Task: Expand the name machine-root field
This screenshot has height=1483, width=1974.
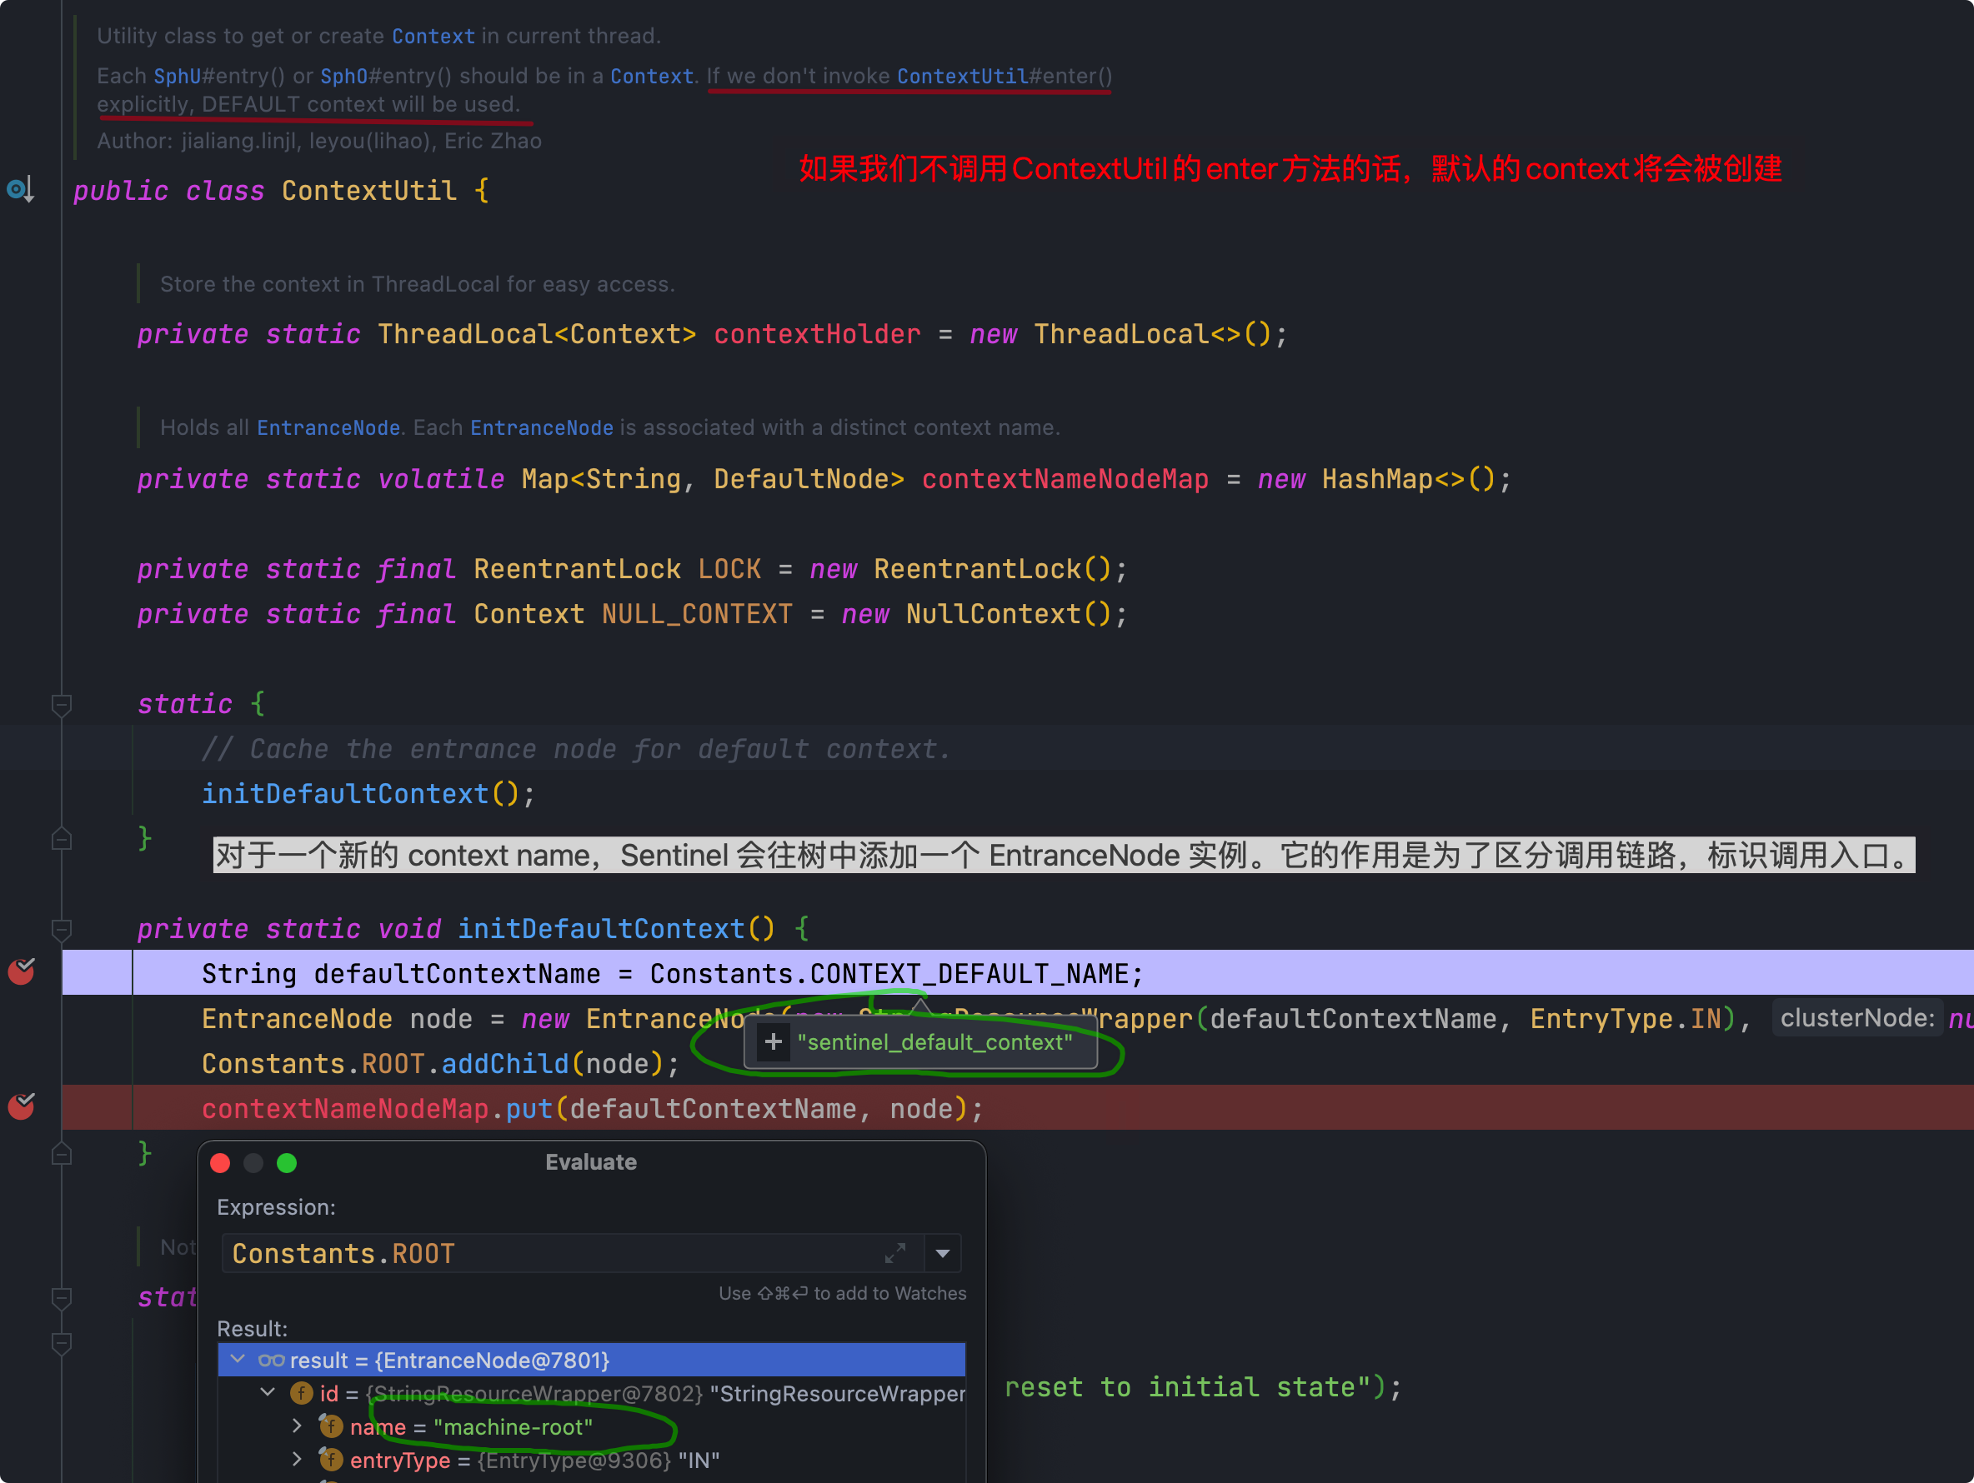Action: coord(297,1426)
